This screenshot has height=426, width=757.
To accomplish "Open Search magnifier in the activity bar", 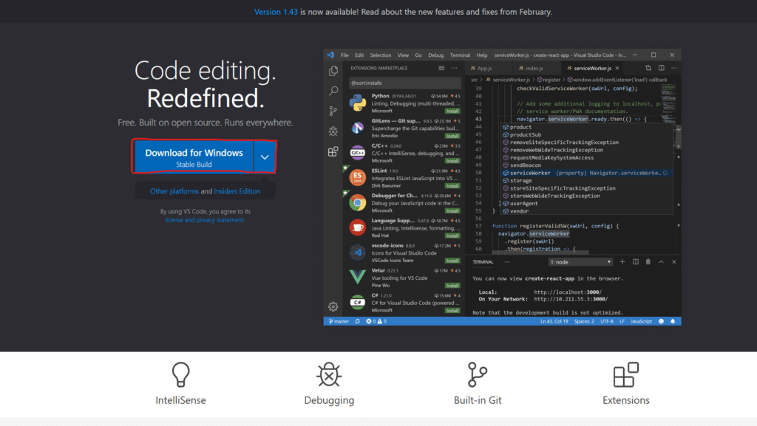I will pos(333,91).
